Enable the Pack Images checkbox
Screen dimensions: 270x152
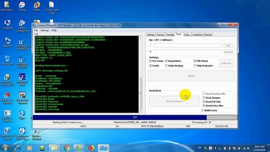coord(204,98)
